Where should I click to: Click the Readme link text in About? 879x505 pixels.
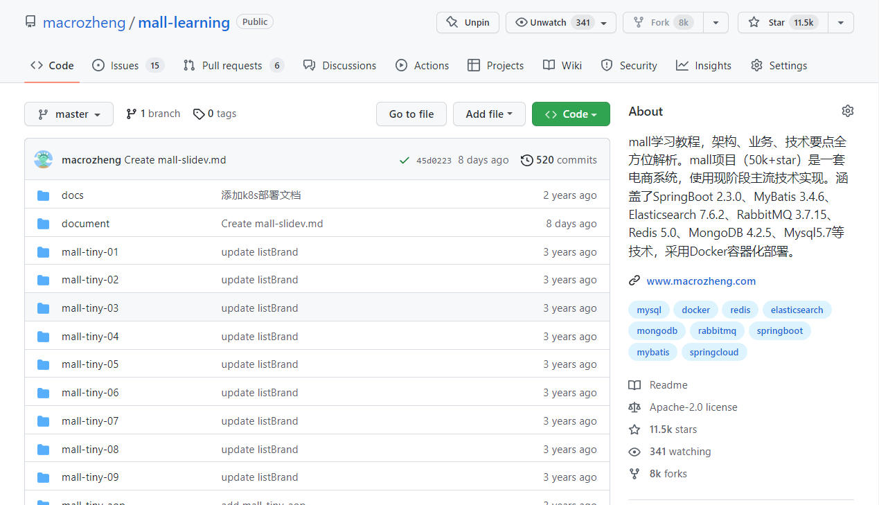click(668, 385)
